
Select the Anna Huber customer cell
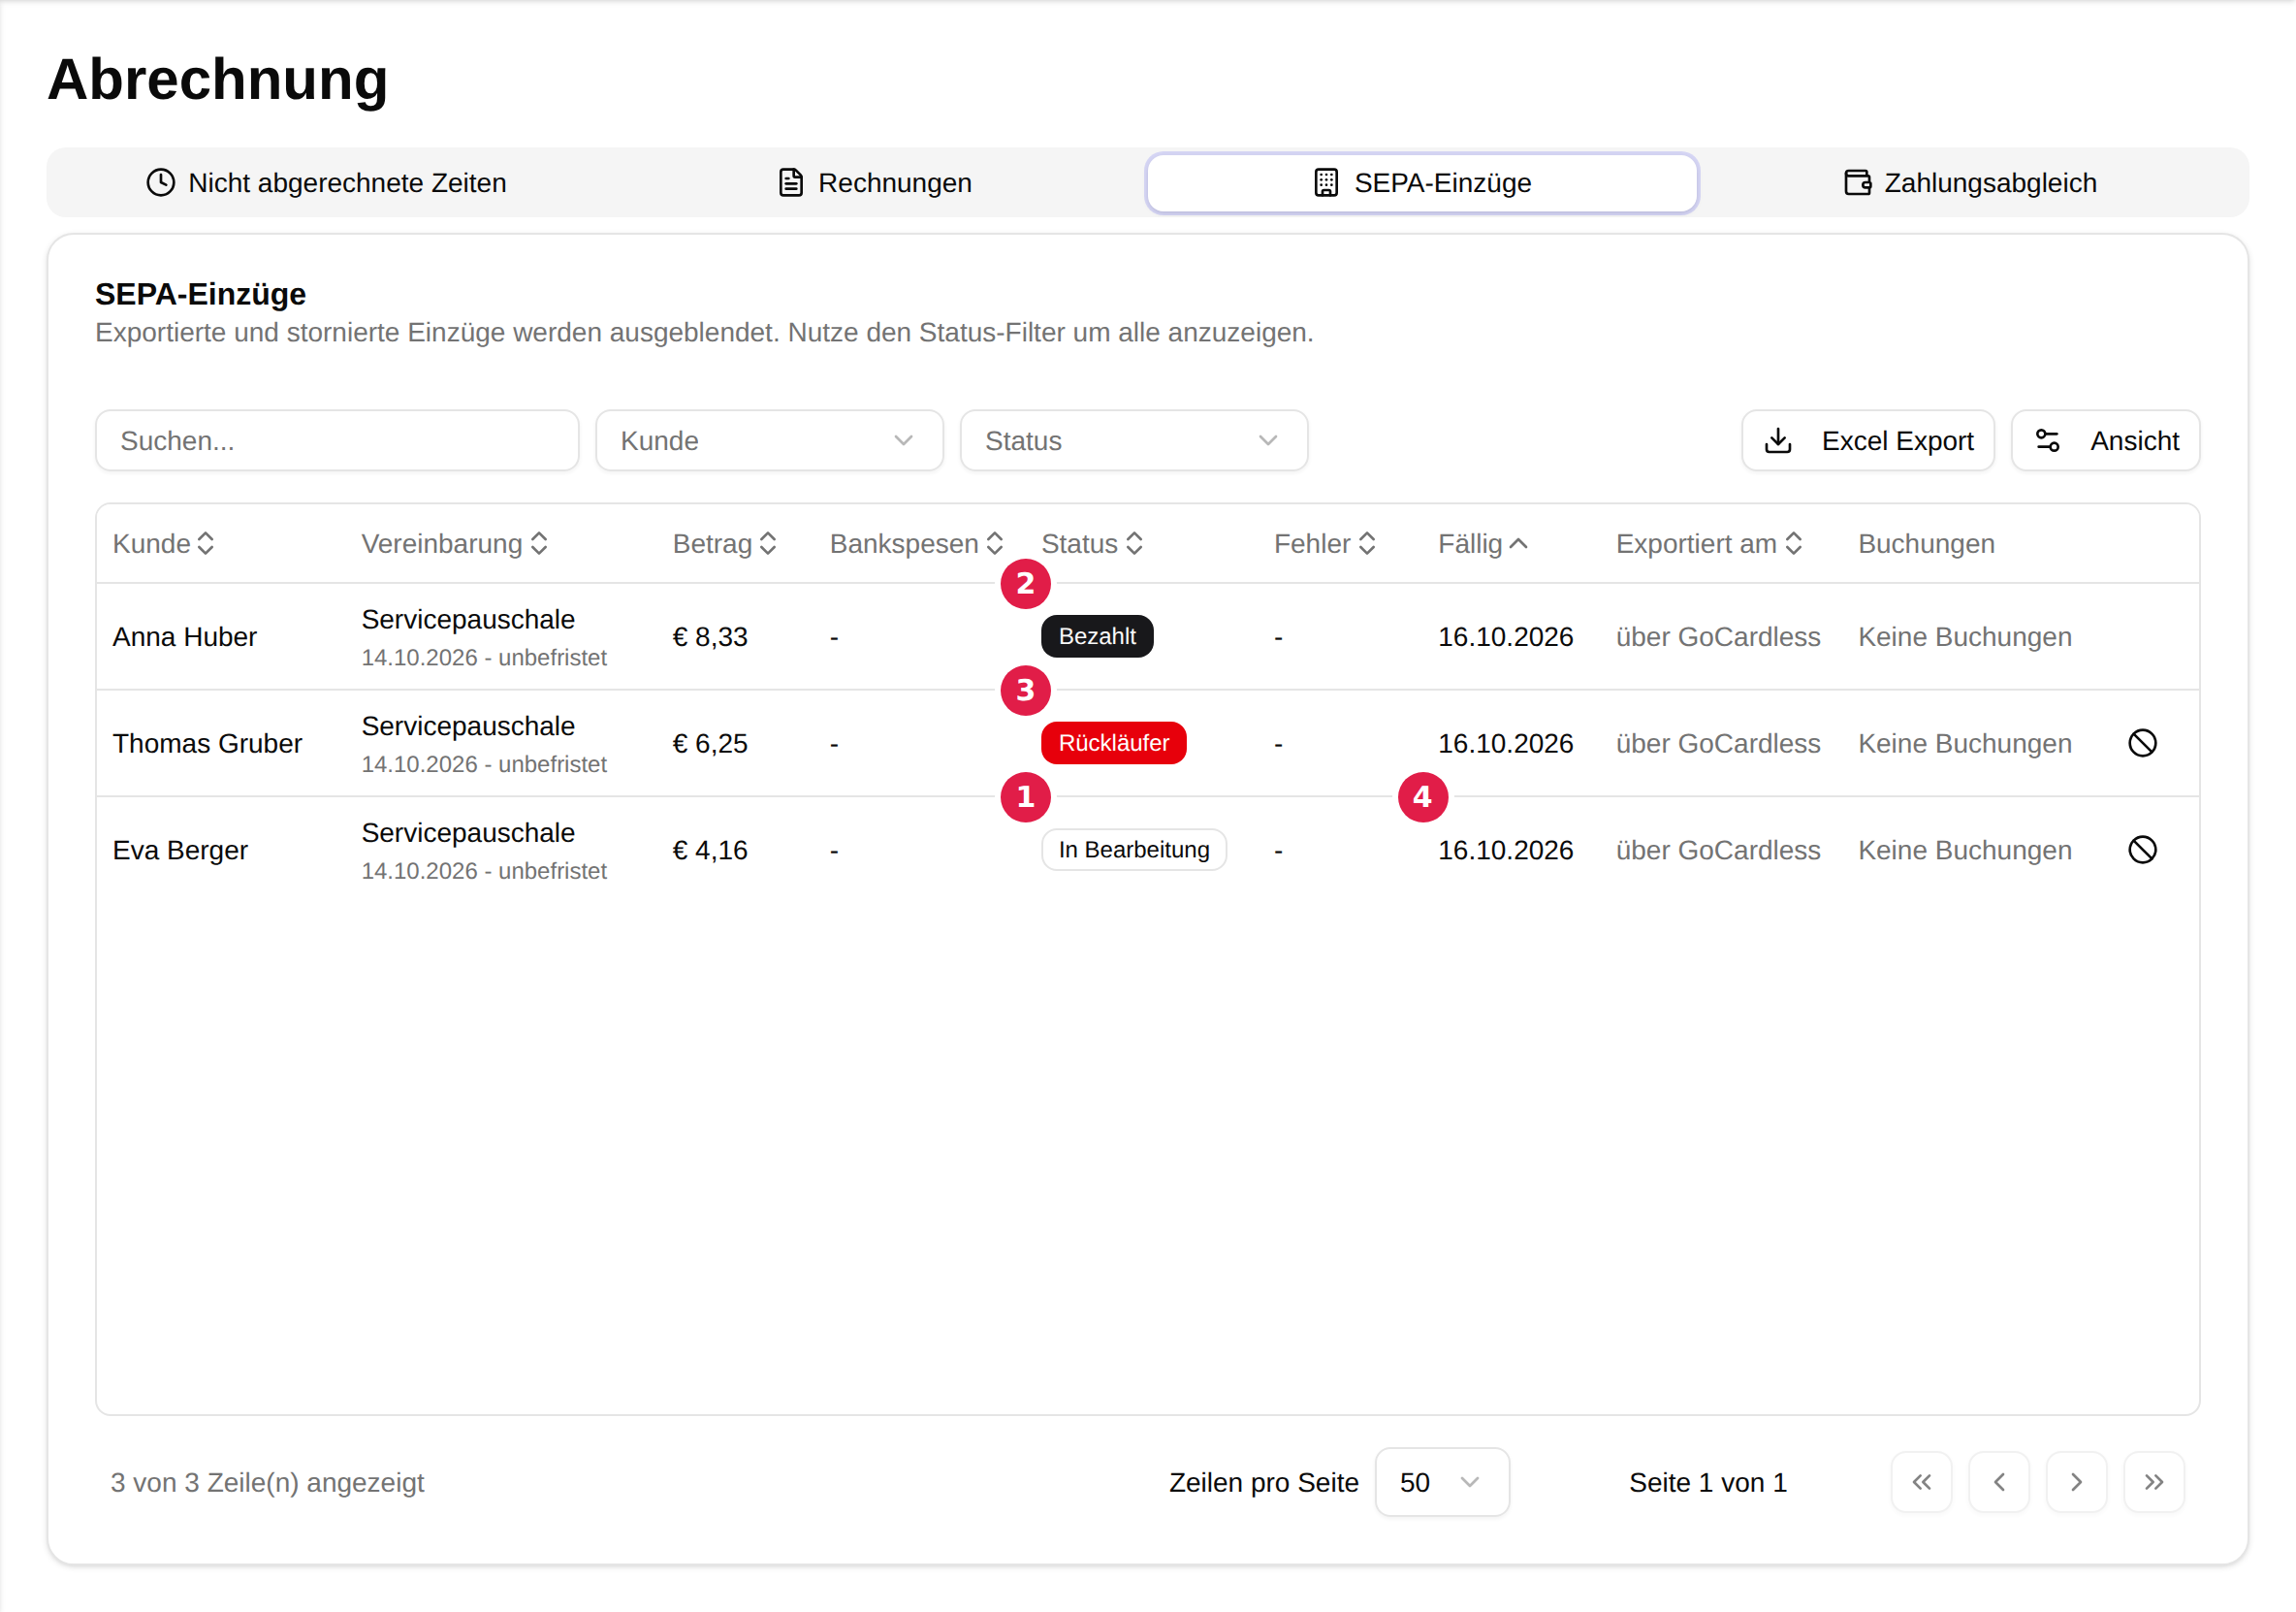pos(184,636)
